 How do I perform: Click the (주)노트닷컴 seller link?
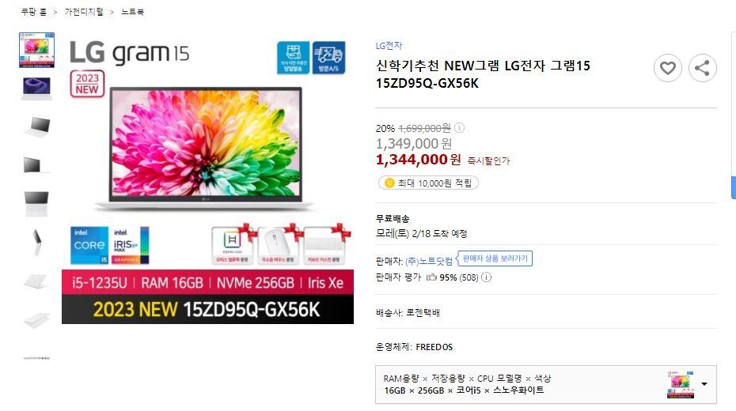point(429,261)
